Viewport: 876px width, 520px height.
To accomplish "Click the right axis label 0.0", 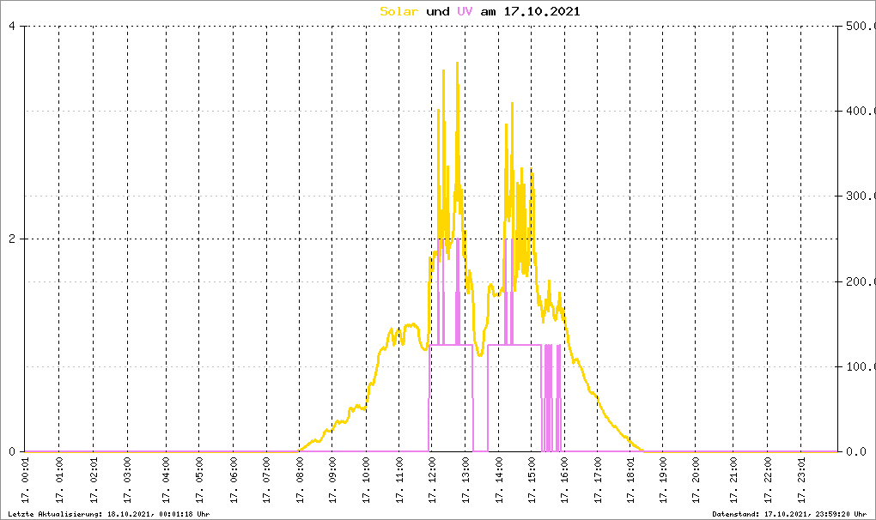I will 861,451.
